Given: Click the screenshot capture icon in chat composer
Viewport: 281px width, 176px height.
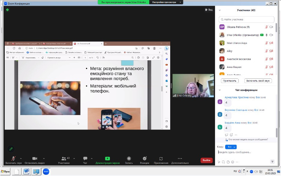Looking at the screenshot, I should [223, 162].
